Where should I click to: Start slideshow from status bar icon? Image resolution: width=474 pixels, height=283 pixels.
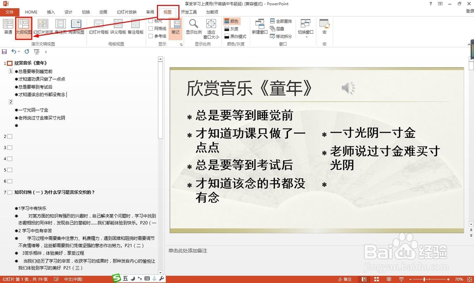click(x=401, y=279)
